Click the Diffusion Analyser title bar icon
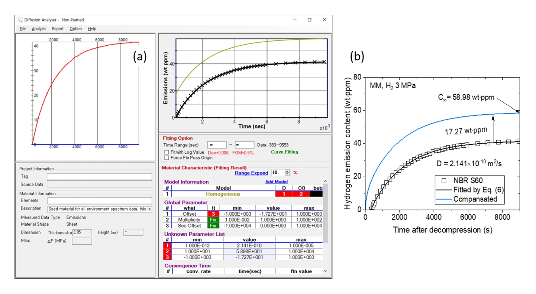Screen dimensions: 536x294 [x=20, y=20]
